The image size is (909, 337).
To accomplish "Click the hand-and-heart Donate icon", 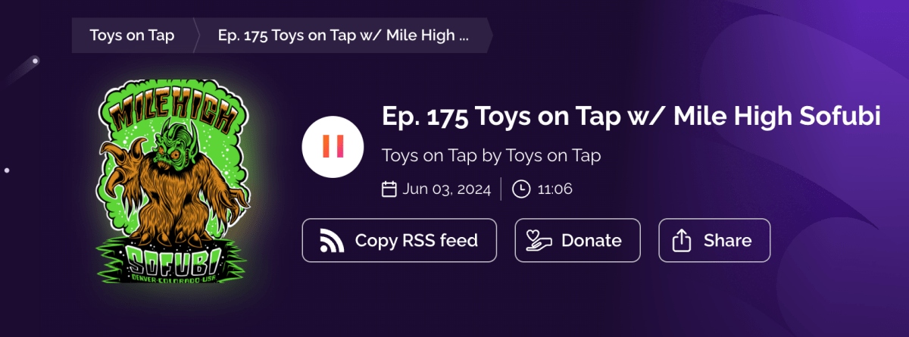I will 539,240.
